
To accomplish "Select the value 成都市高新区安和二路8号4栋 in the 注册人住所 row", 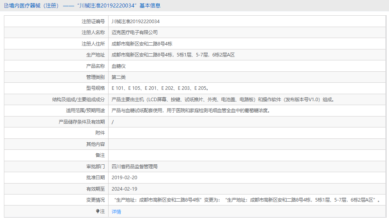I will point(142,44).
